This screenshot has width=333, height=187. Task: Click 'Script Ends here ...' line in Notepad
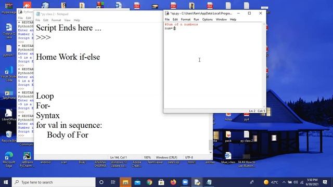click(x=69, y=28)
